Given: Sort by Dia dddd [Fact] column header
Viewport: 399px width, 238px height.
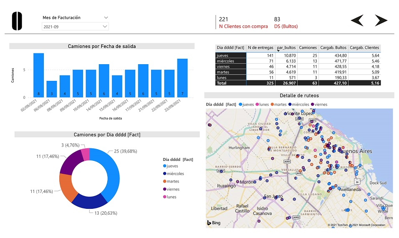Looking at the screenshot, I should coord(230,48).
